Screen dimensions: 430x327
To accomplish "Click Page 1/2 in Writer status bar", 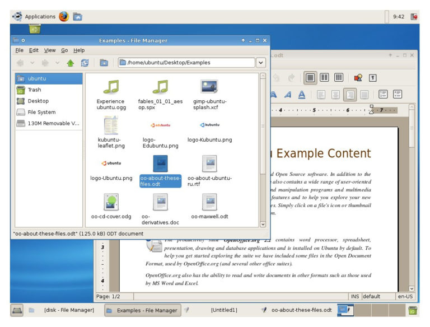I will [x=108, y=297].
